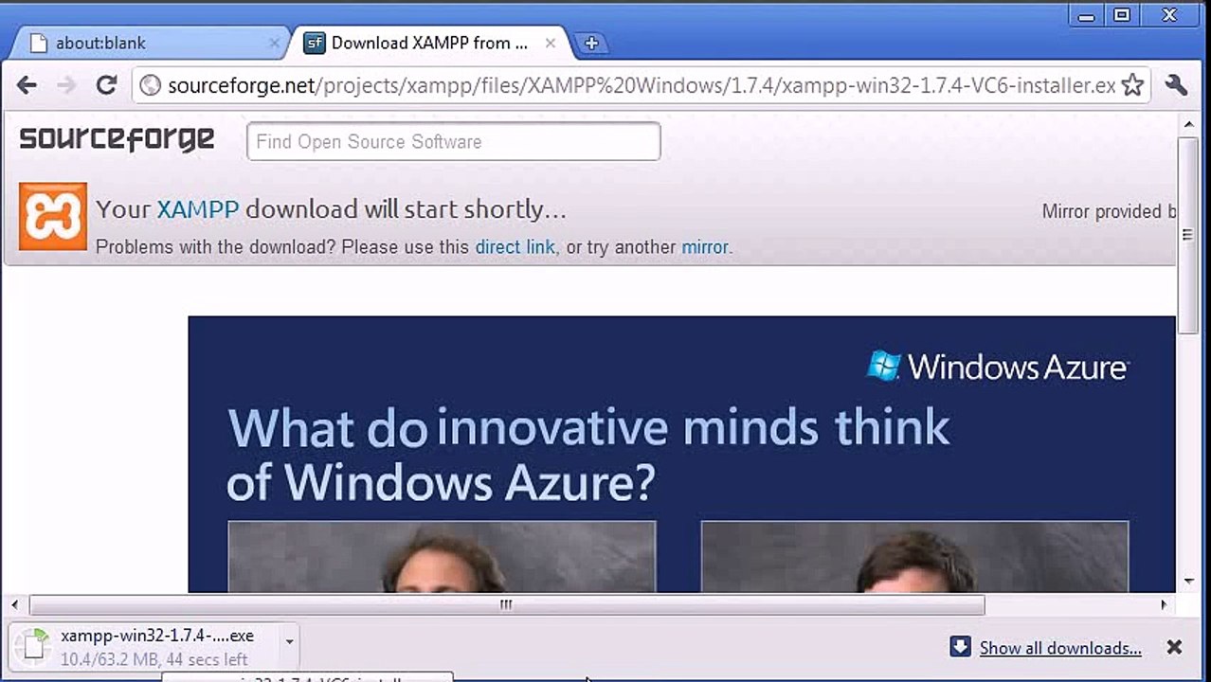This screenshot has width=1211, height=682.
Task: Click the vertical scrollbar up arrow
Action: 1188,123
